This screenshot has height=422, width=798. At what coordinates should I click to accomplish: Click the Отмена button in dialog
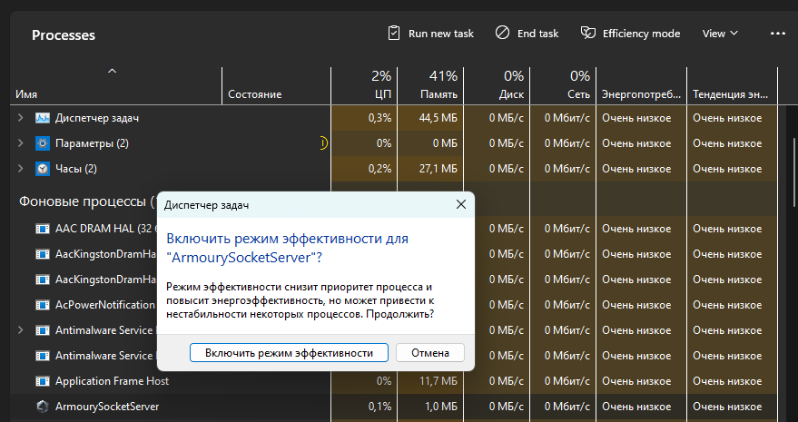coord(430,353)
